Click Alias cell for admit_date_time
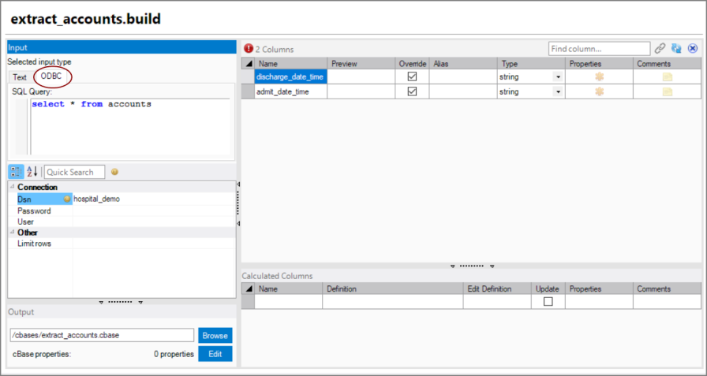 [x=463, y=92]
